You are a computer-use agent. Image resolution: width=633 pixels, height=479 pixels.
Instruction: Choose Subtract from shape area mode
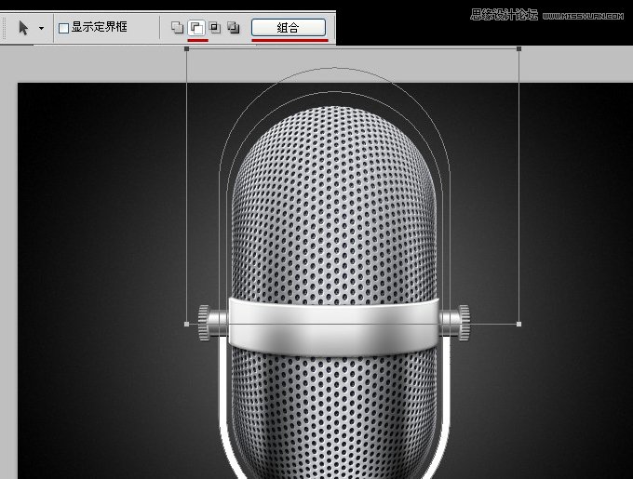click(196, 28)
